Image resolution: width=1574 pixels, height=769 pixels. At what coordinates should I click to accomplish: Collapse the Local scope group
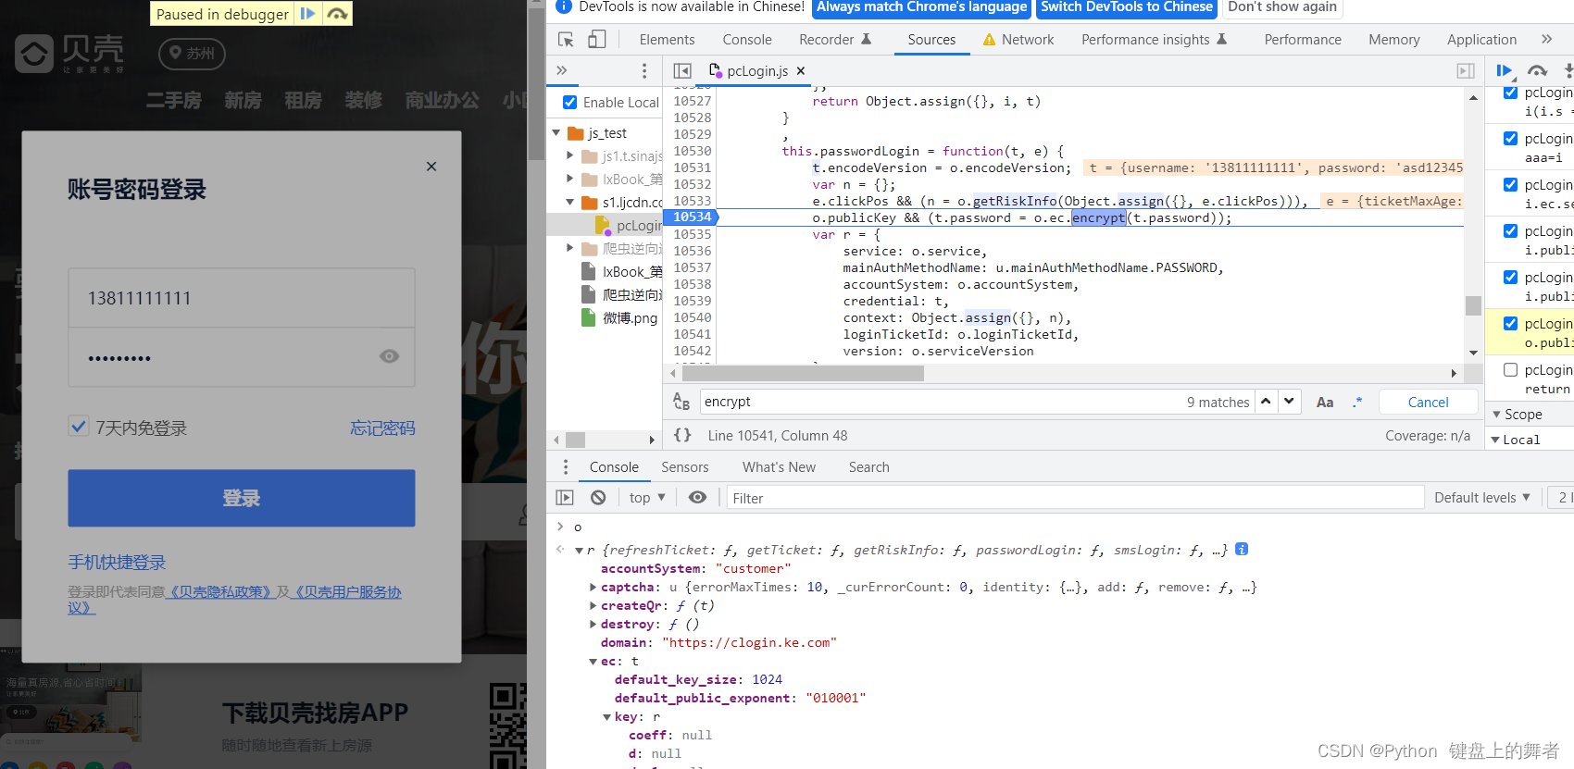click(x=1494, y=440)
